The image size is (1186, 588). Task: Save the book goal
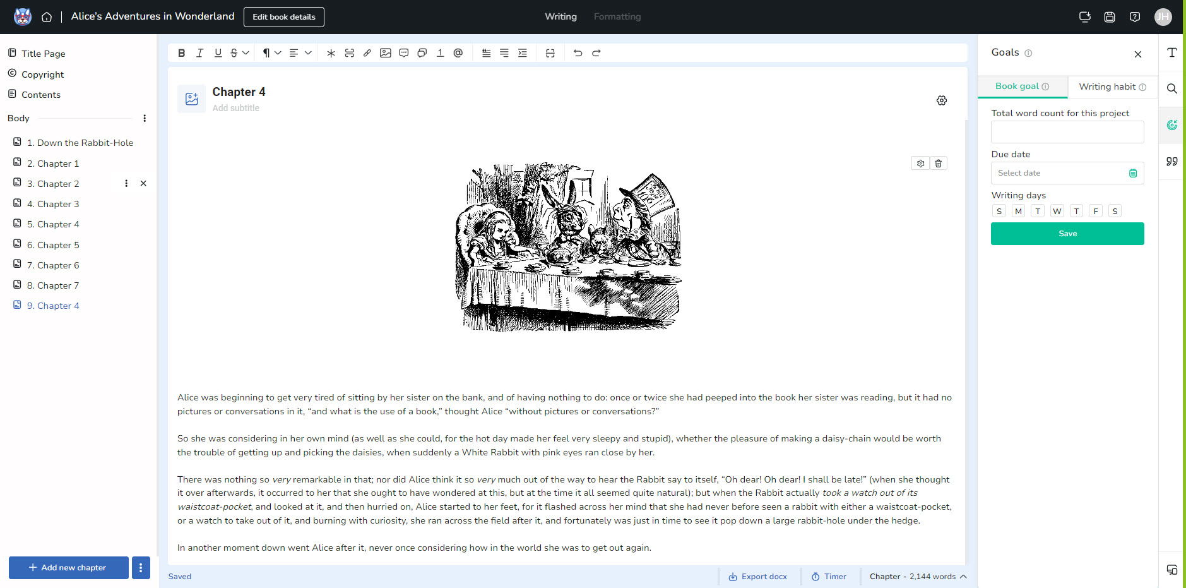click(1067, 234)
